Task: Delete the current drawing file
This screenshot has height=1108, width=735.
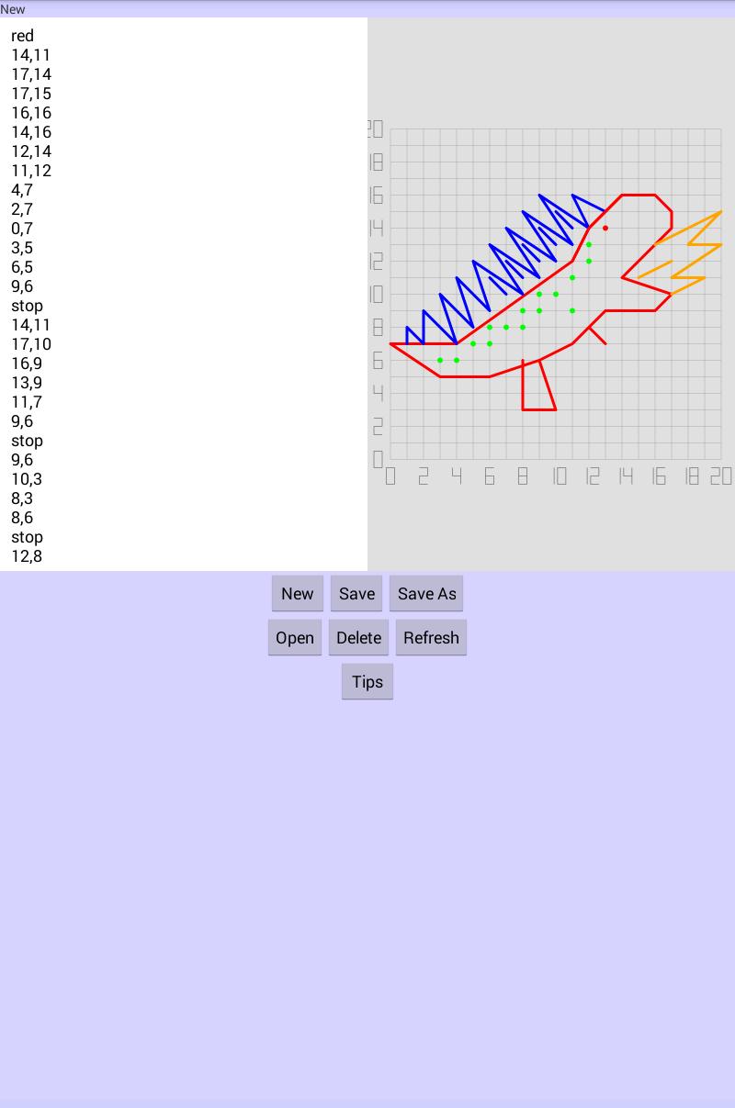Action: tap(358, 637)
